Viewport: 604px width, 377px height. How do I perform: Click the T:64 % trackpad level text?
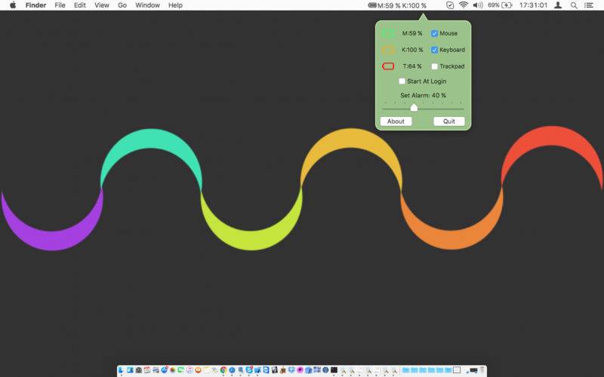(x=412, y=66)
